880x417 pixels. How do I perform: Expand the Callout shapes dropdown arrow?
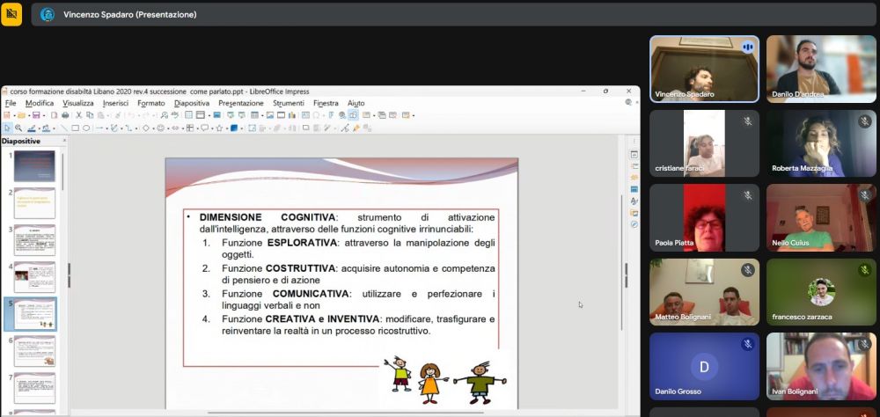213,128
